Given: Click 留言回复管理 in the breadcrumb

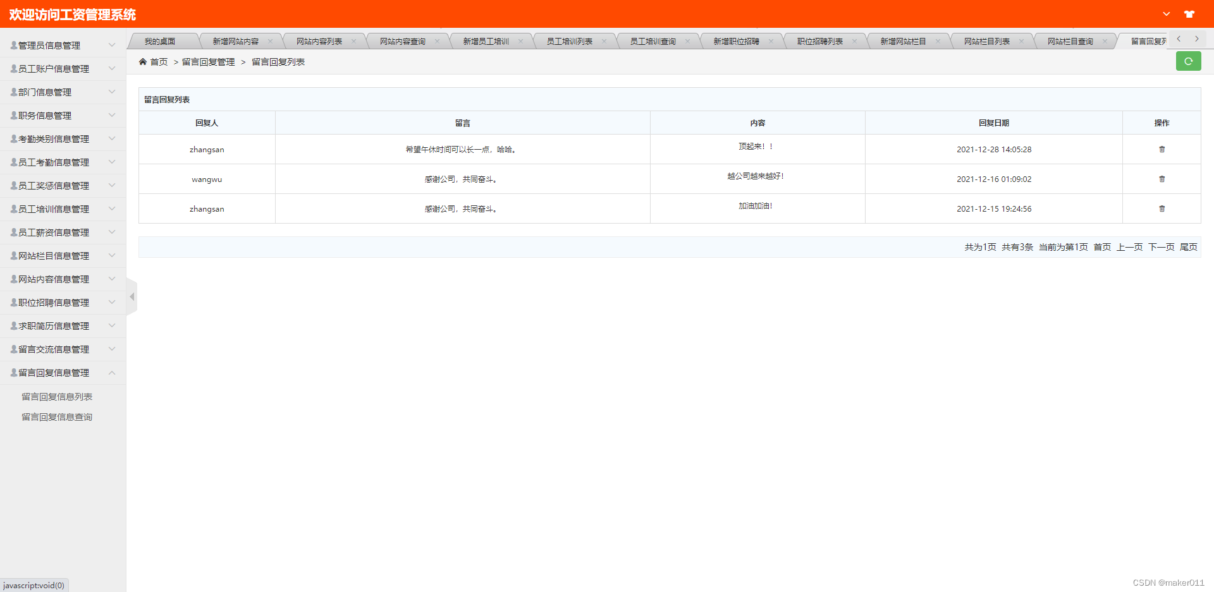Looking at the screenshot, I should pyautogui.click(x=208, y=62).
